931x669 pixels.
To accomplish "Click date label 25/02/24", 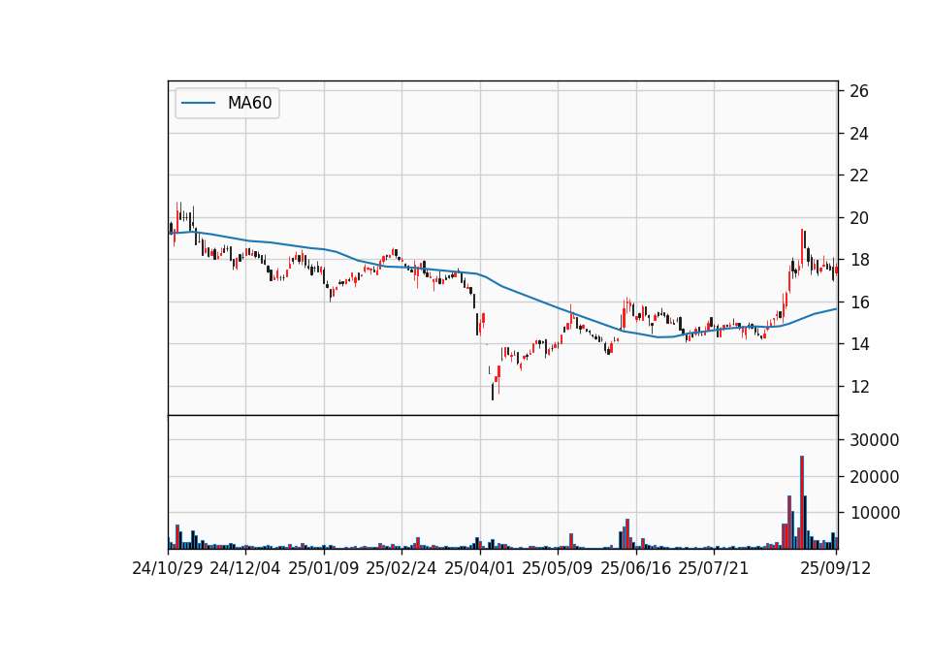I will point(401,568).
